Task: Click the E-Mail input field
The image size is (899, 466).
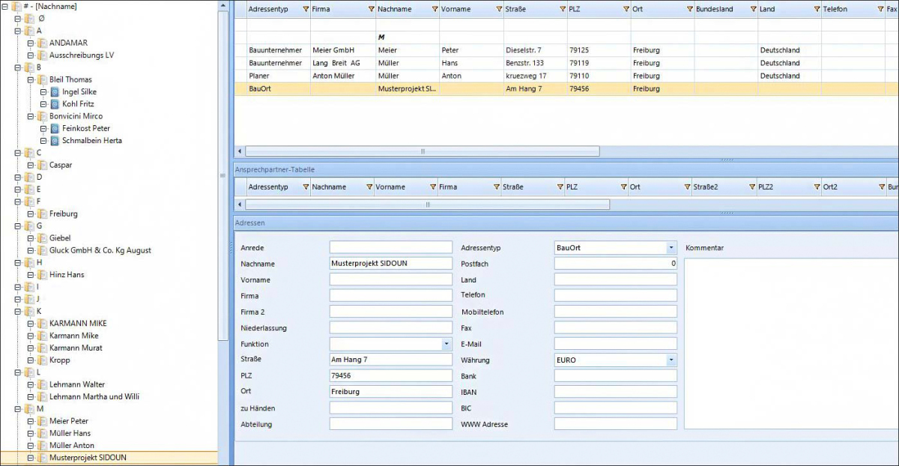Action: tap(615, 344)
